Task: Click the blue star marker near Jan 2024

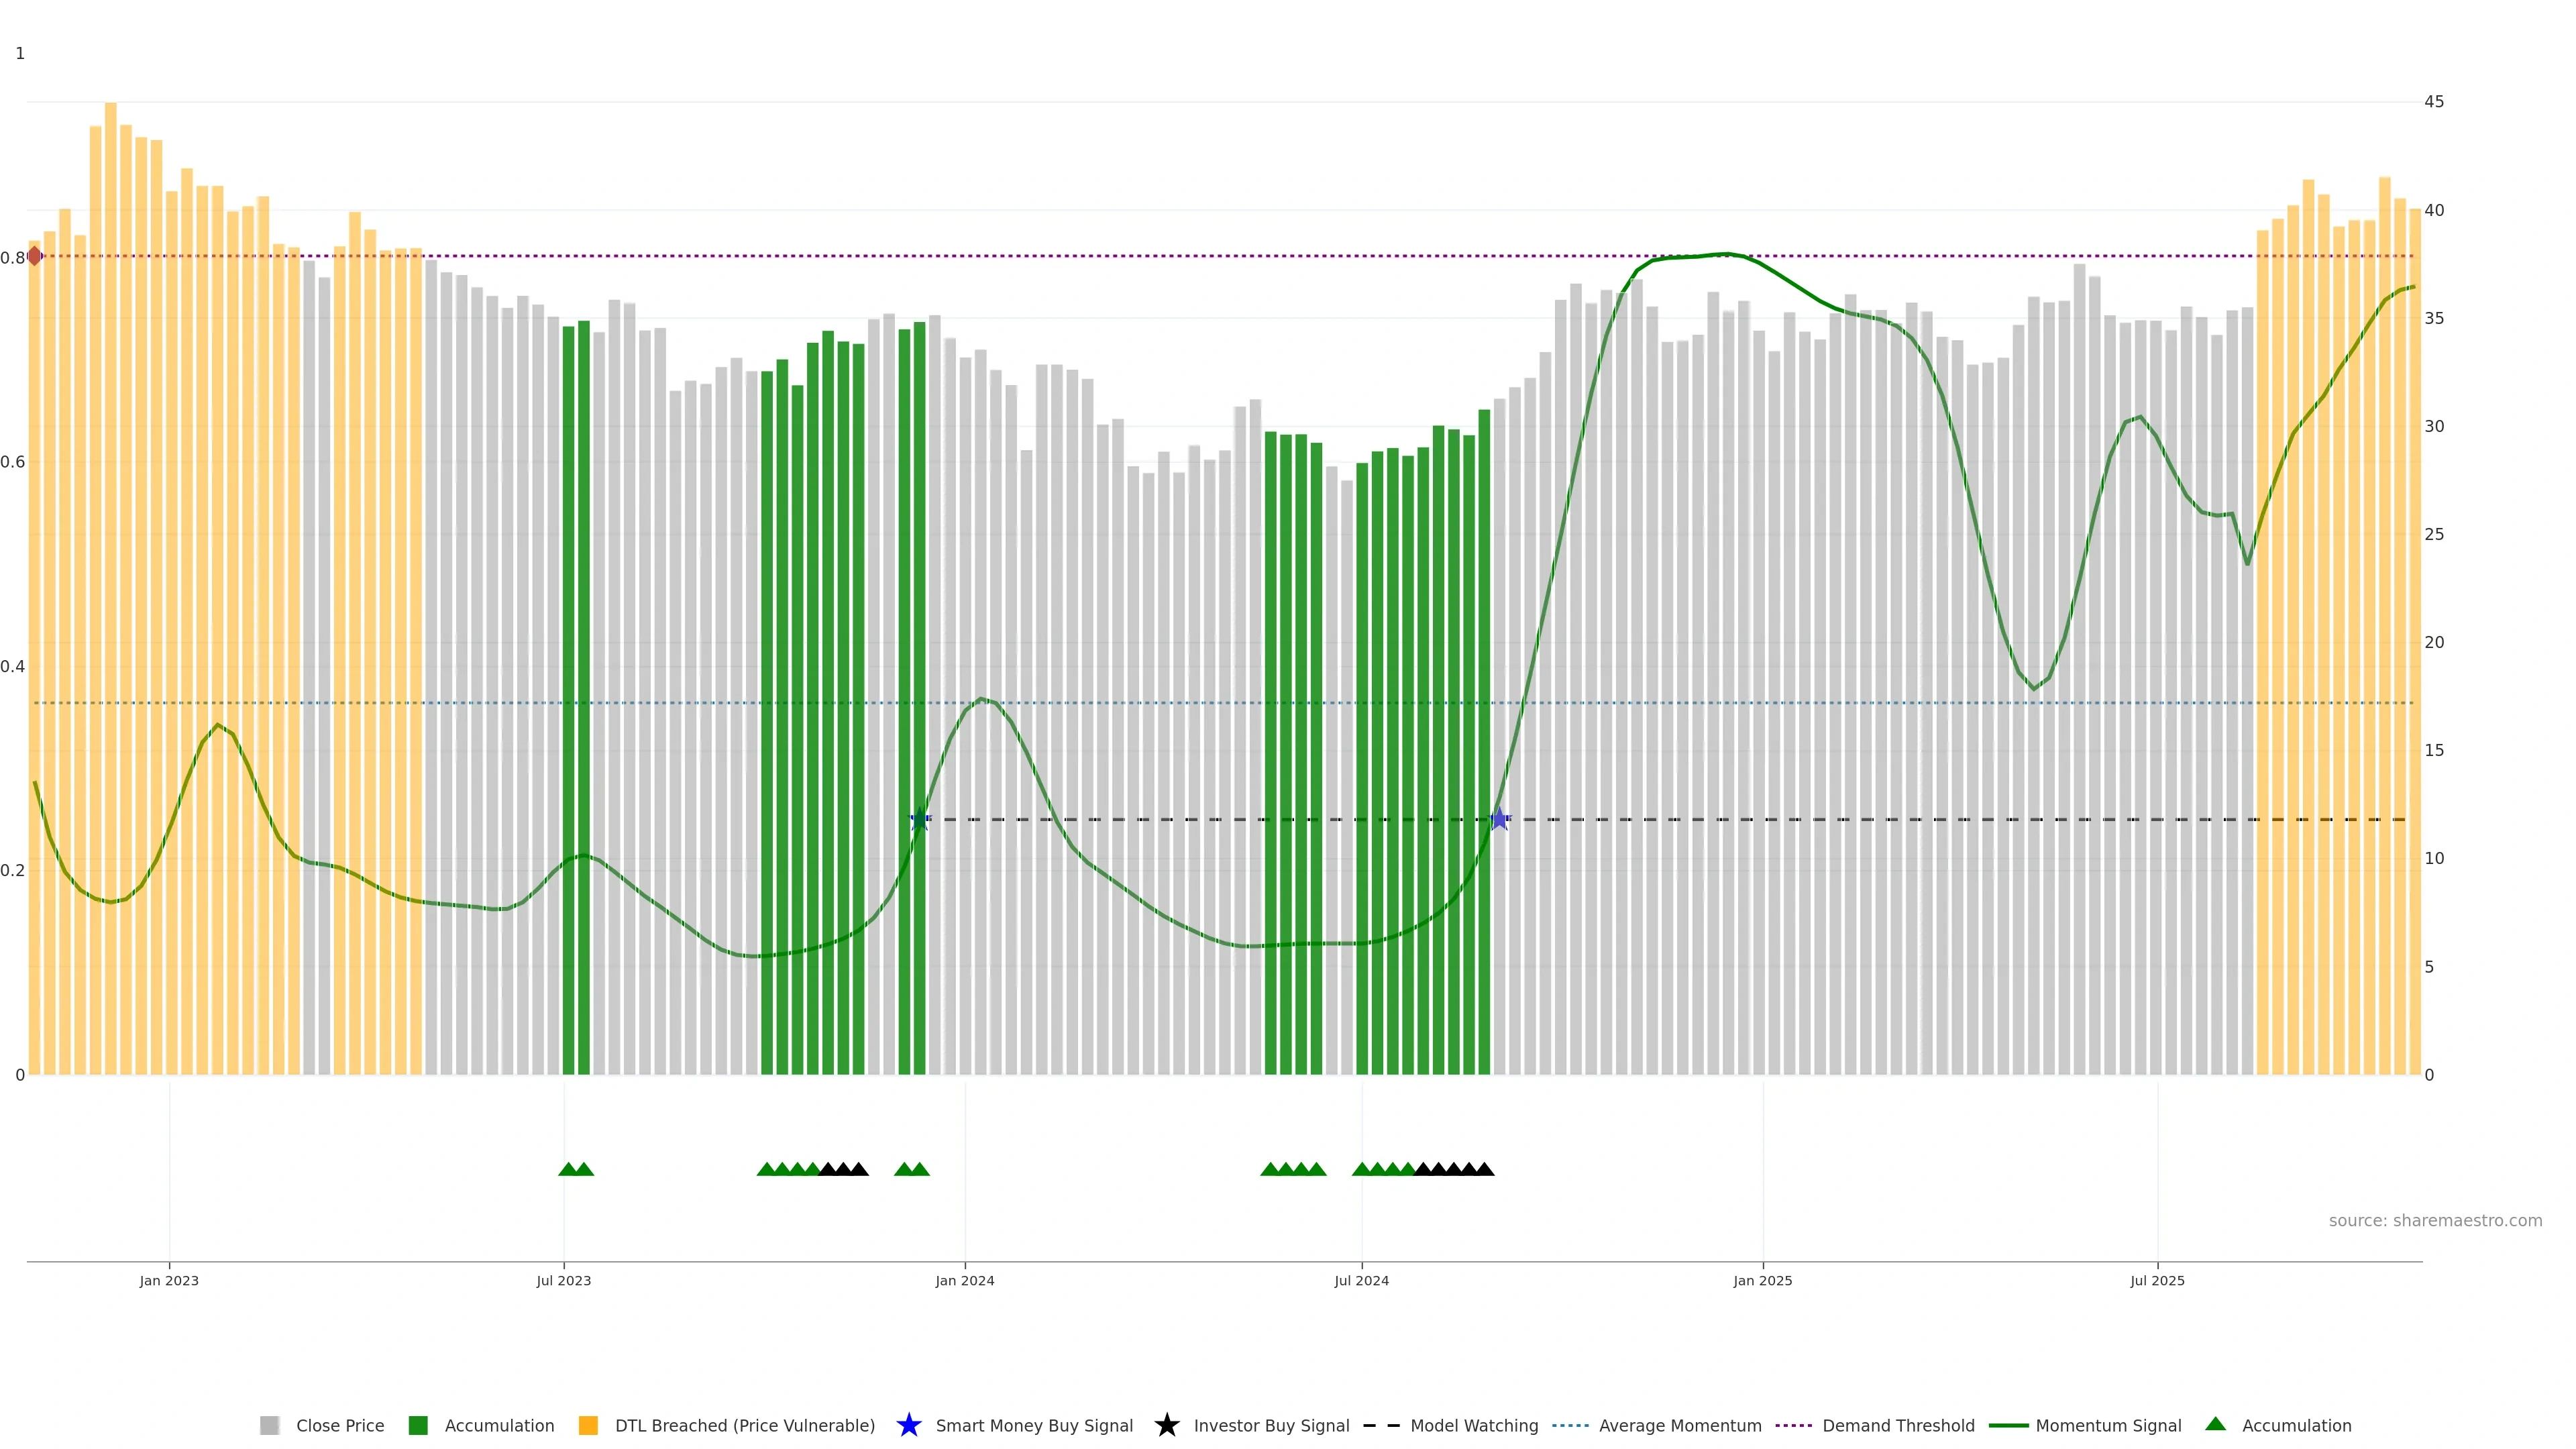Action: point(920,819)
